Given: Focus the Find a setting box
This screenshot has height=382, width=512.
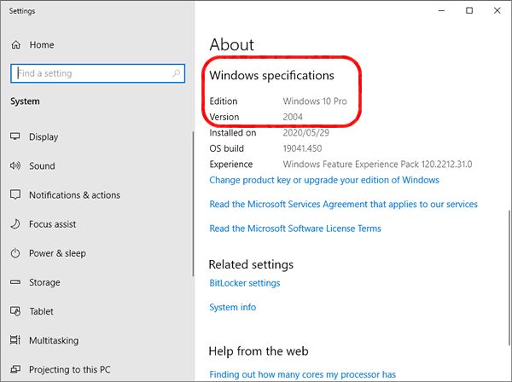Looking at the screenshot, I should [x=97, y=73].
